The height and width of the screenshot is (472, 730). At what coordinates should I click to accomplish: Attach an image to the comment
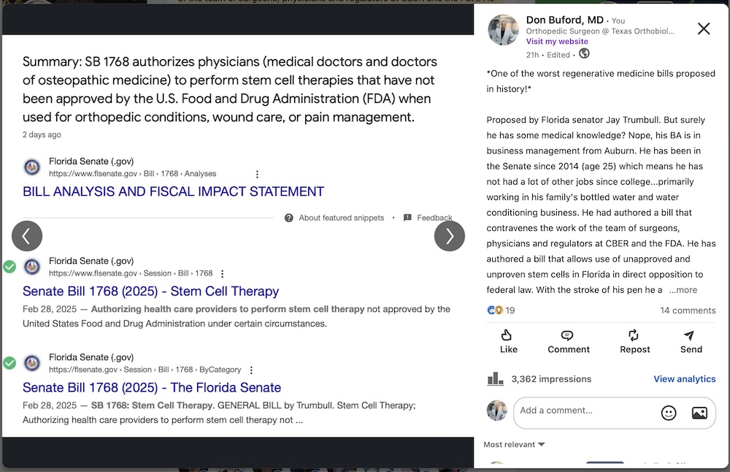[699, 413]
